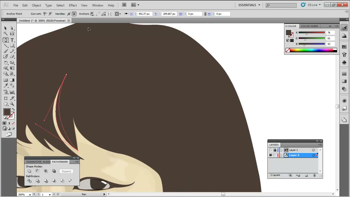Select the Type tool
The height and width of the screenshot is (197, 350).
pos(12,40)
